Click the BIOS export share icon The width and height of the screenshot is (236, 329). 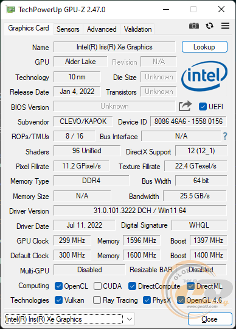tap(185, 106)
